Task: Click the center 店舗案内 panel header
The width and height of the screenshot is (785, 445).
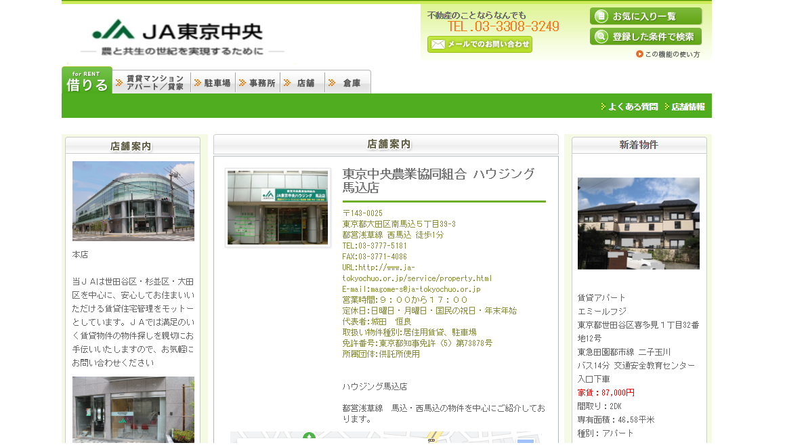Action: (386, 144)
